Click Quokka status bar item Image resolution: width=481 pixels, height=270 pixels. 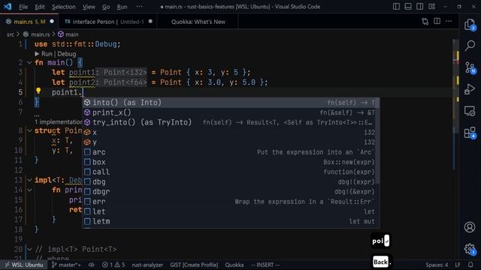tap(234, 265)
